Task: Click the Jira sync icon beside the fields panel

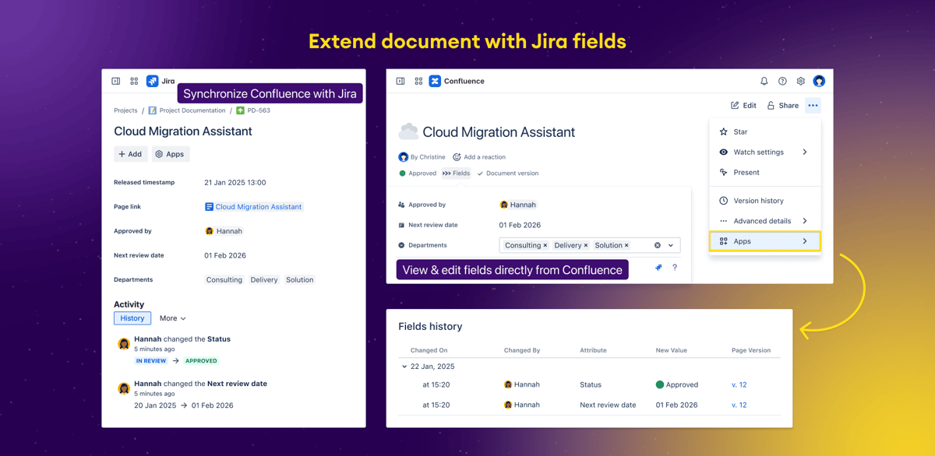Action: coord(658,267)
